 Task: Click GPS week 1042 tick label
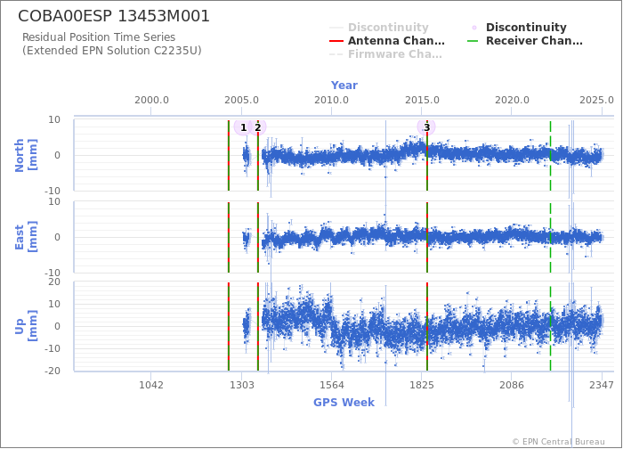(151, 385)
